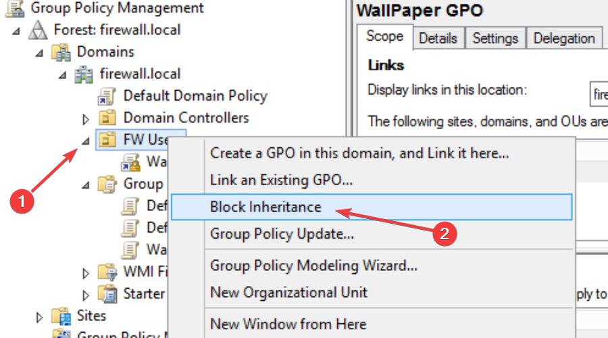Select the Domains folder icon
Screen dimensions: 608x338
point(64,52)
